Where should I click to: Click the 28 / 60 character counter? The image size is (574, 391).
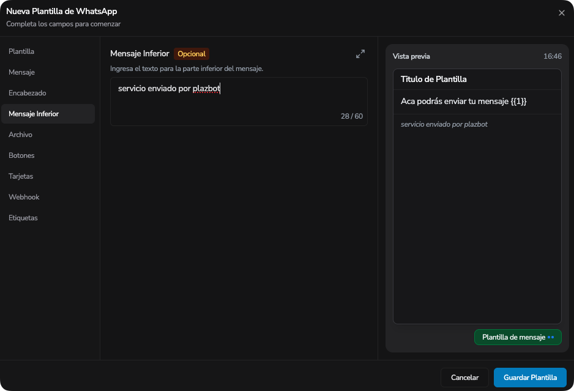tap(351, 116)
